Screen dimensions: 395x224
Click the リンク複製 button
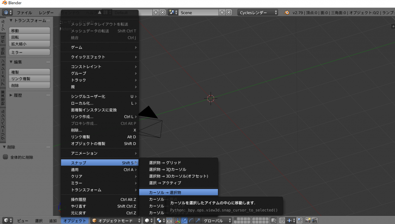point(29,79)
